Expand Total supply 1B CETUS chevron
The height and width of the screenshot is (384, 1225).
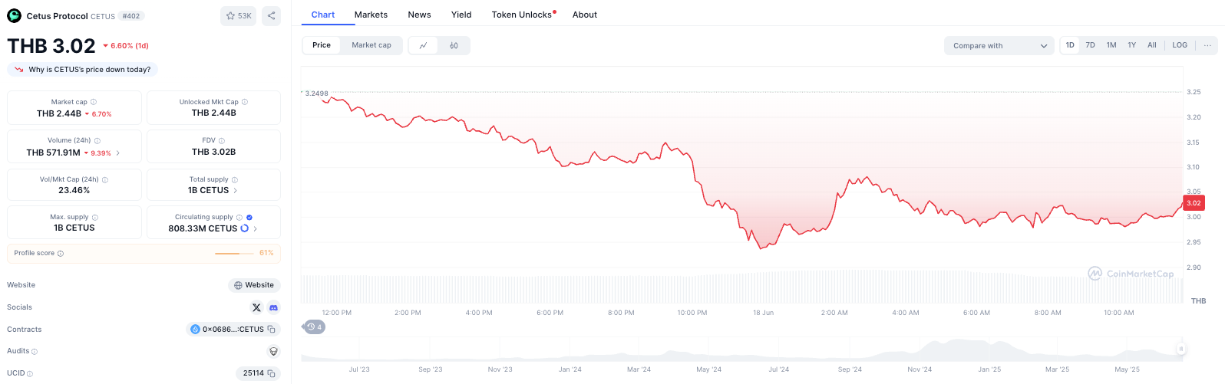click(x=235, y=190)
